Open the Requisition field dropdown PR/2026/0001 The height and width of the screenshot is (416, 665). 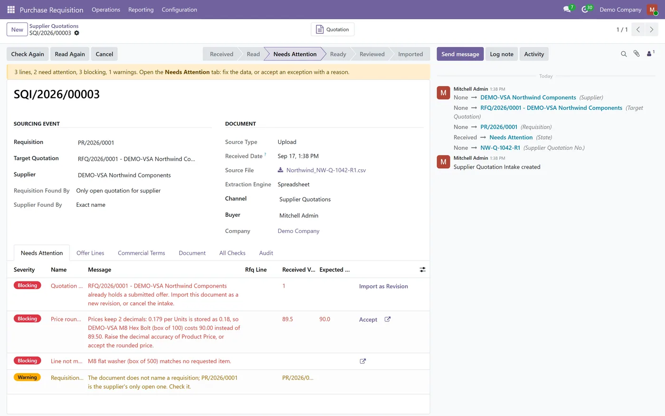[x=143, y=143]
